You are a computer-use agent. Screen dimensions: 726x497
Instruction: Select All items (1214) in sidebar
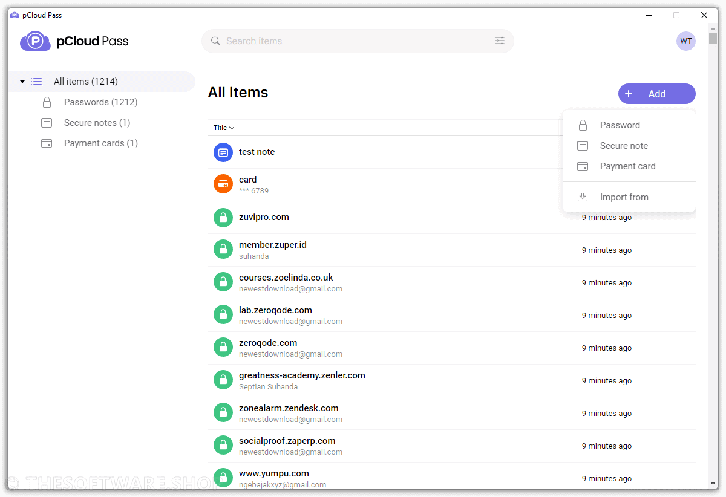point(102,82)
